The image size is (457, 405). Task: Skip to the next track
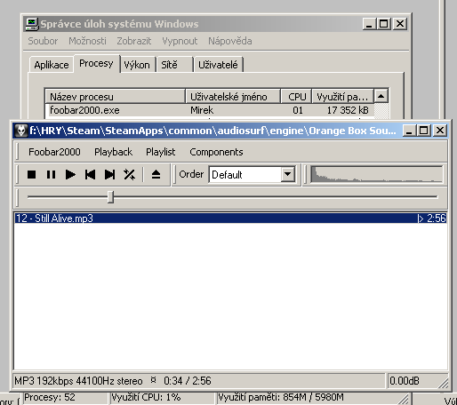click(109, 174)
